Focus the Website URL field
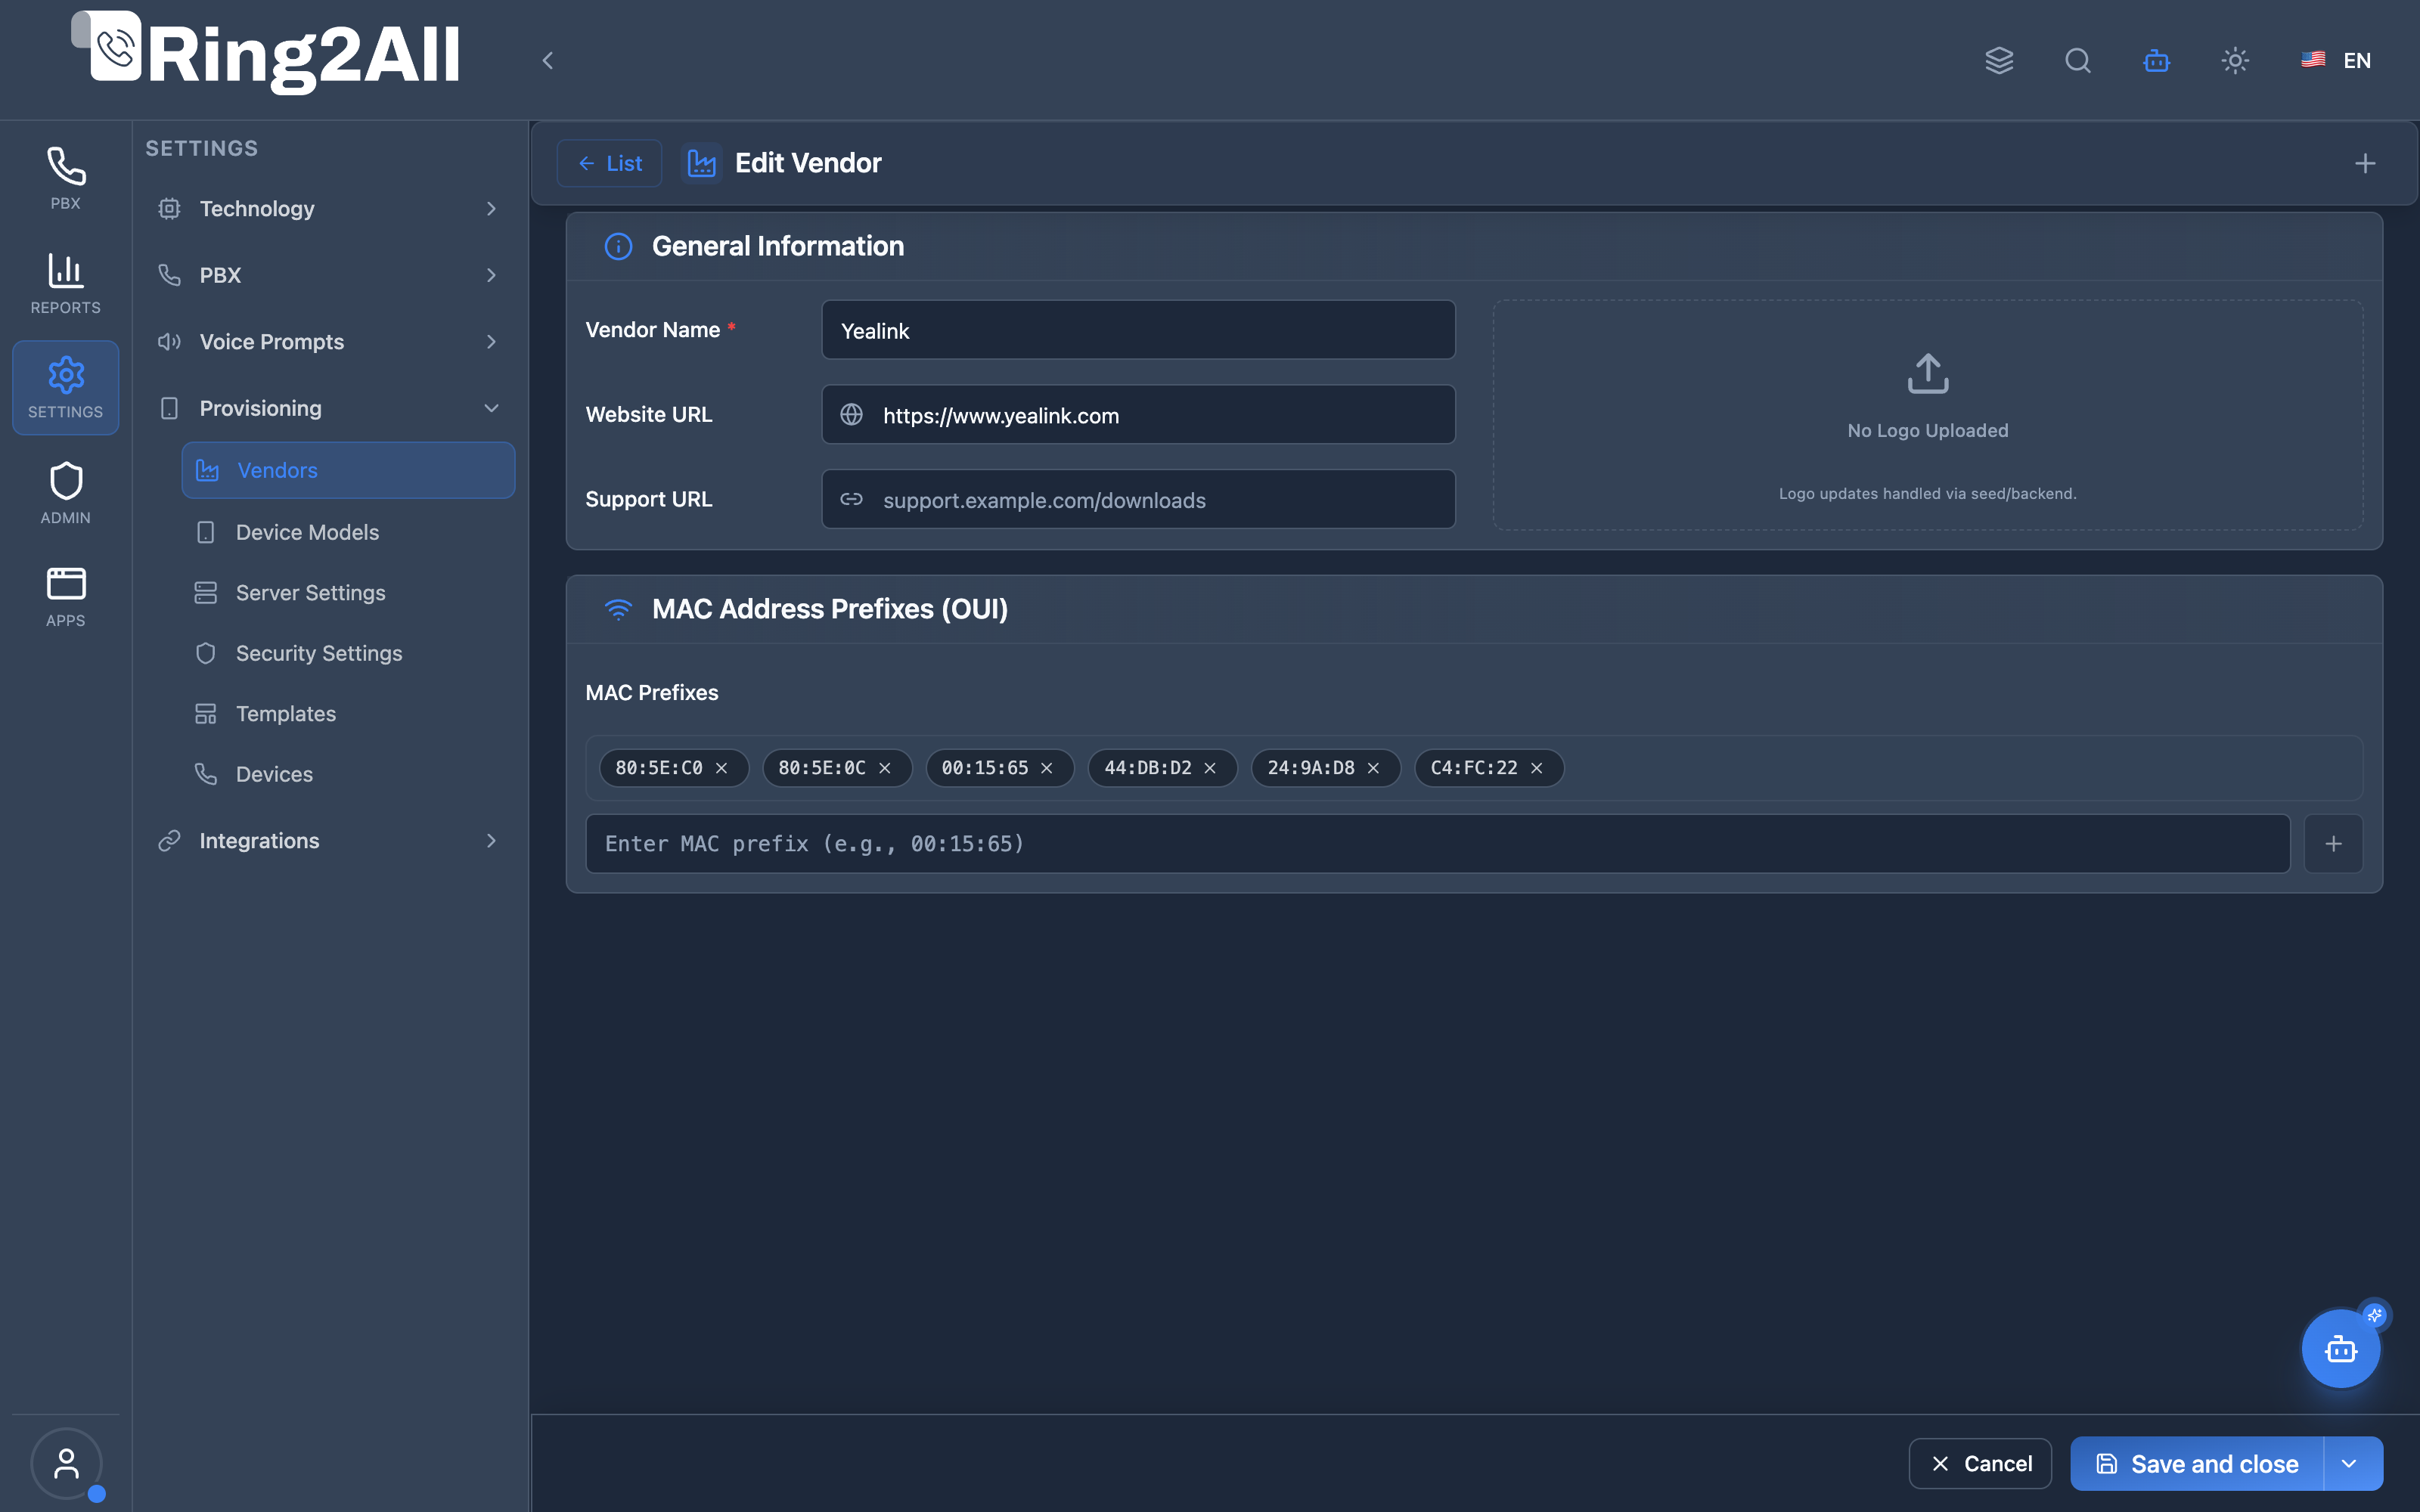The image size is (2420, 1512). click(x=1138, y=415)
